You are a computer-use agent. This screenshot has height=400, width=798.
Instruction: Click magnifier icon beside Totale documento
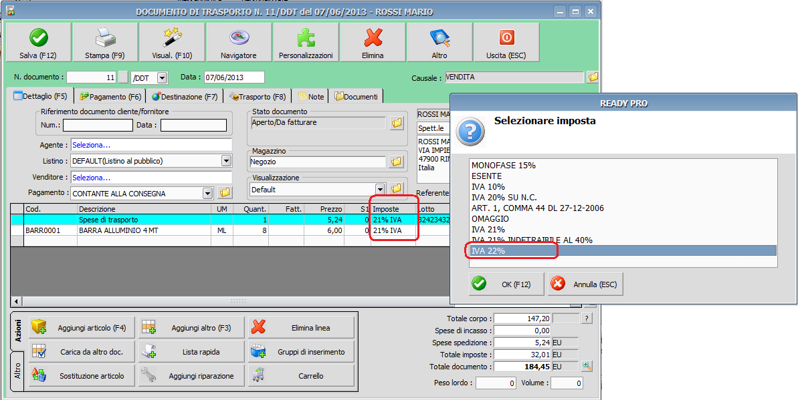[587, 366]
